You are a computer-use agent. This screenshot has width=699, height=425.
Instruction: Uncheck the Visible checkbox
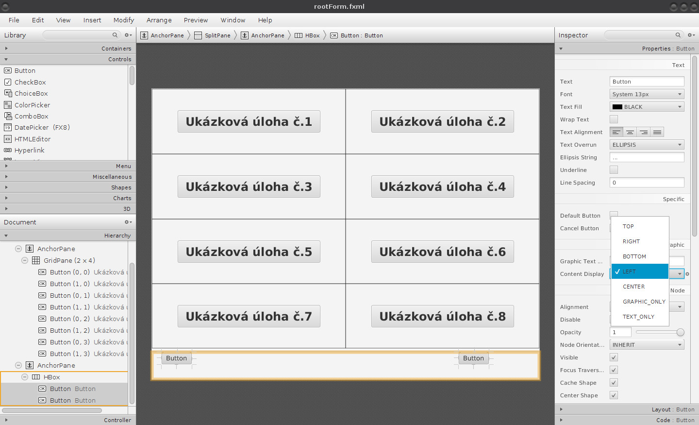(x=614, y=357)
